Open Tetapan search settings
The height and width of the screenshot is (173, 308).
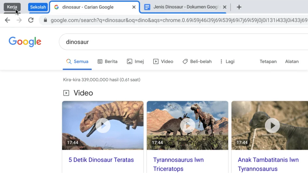[268, 61]
